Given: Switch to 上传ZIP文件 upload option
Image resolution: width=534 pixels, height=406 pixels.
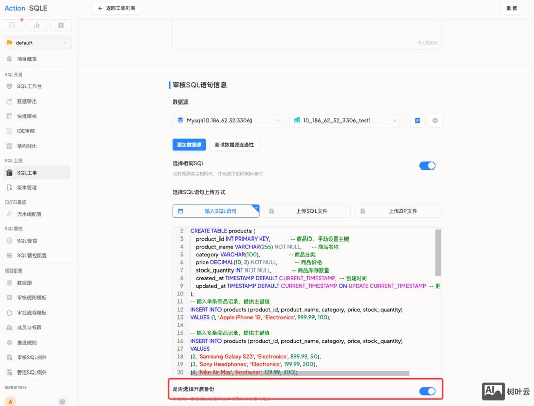Looking at the screenshot, I should point(398,211).
